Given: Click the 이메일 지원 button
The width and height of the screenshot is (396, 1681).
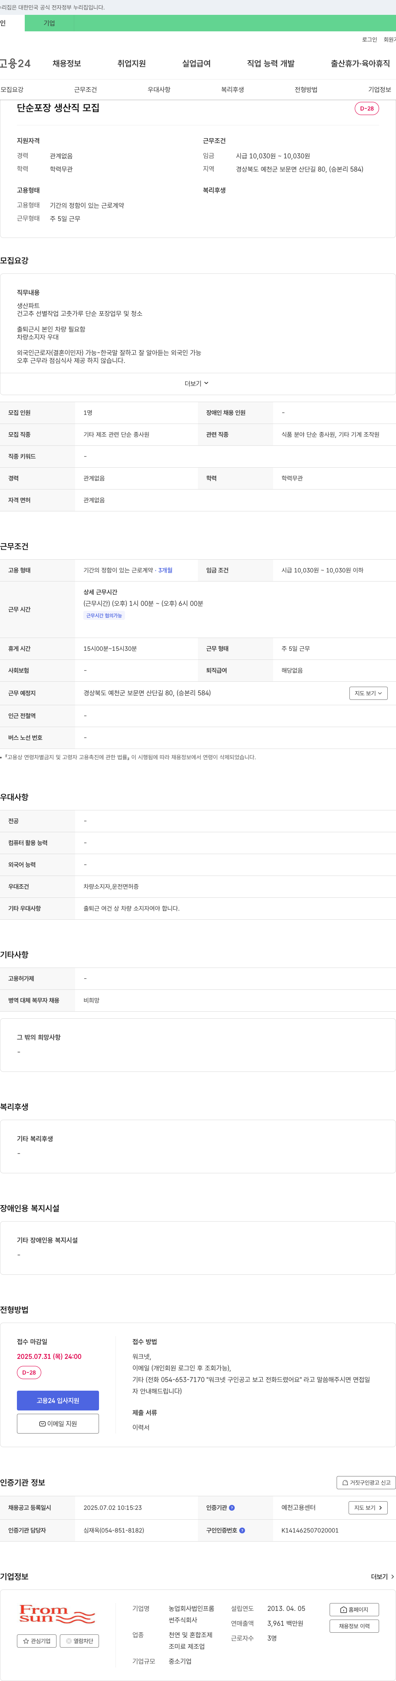Looking at the screenshot, I should click(58, 1424).
